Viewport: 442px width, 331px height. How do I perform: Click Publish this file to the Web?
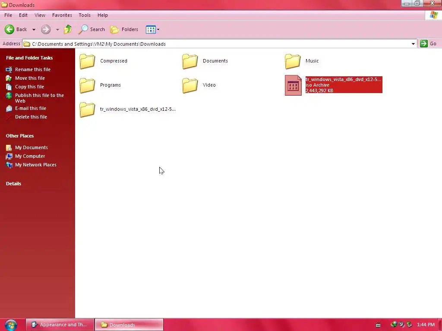(x=39, y=98)
